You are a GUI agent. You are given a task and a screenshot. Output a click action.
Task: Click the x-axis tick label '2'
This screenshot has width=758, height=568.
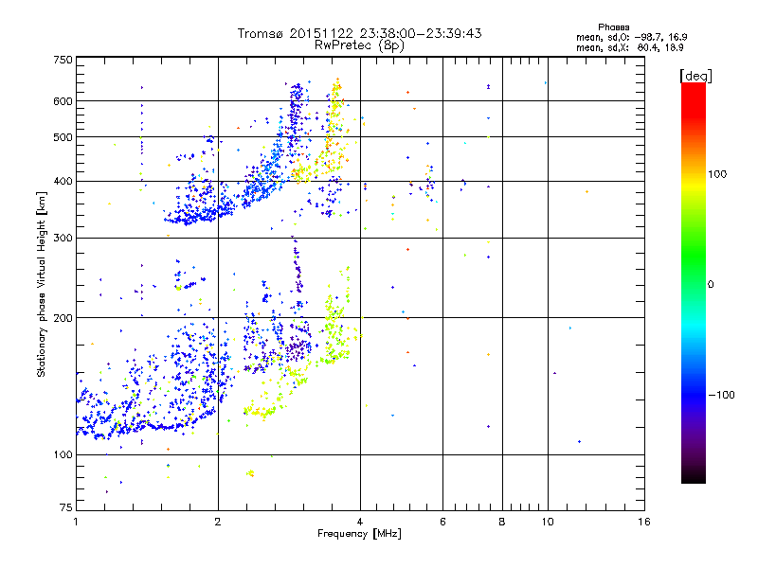click(218, 522)
